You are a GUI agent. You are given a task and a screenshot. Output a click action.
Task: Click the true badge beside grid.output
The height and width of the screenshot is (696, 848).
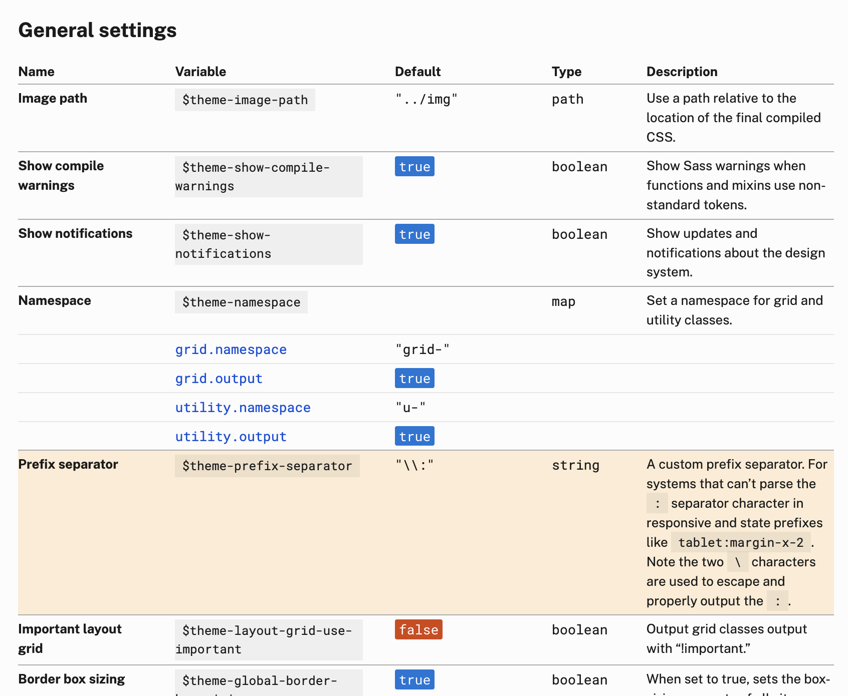[x=414, y=379]
